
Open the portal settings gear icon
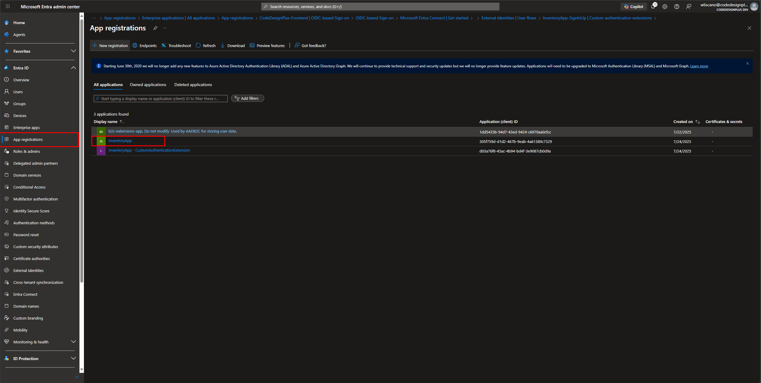pyautogui.click(x=665, y=7)
